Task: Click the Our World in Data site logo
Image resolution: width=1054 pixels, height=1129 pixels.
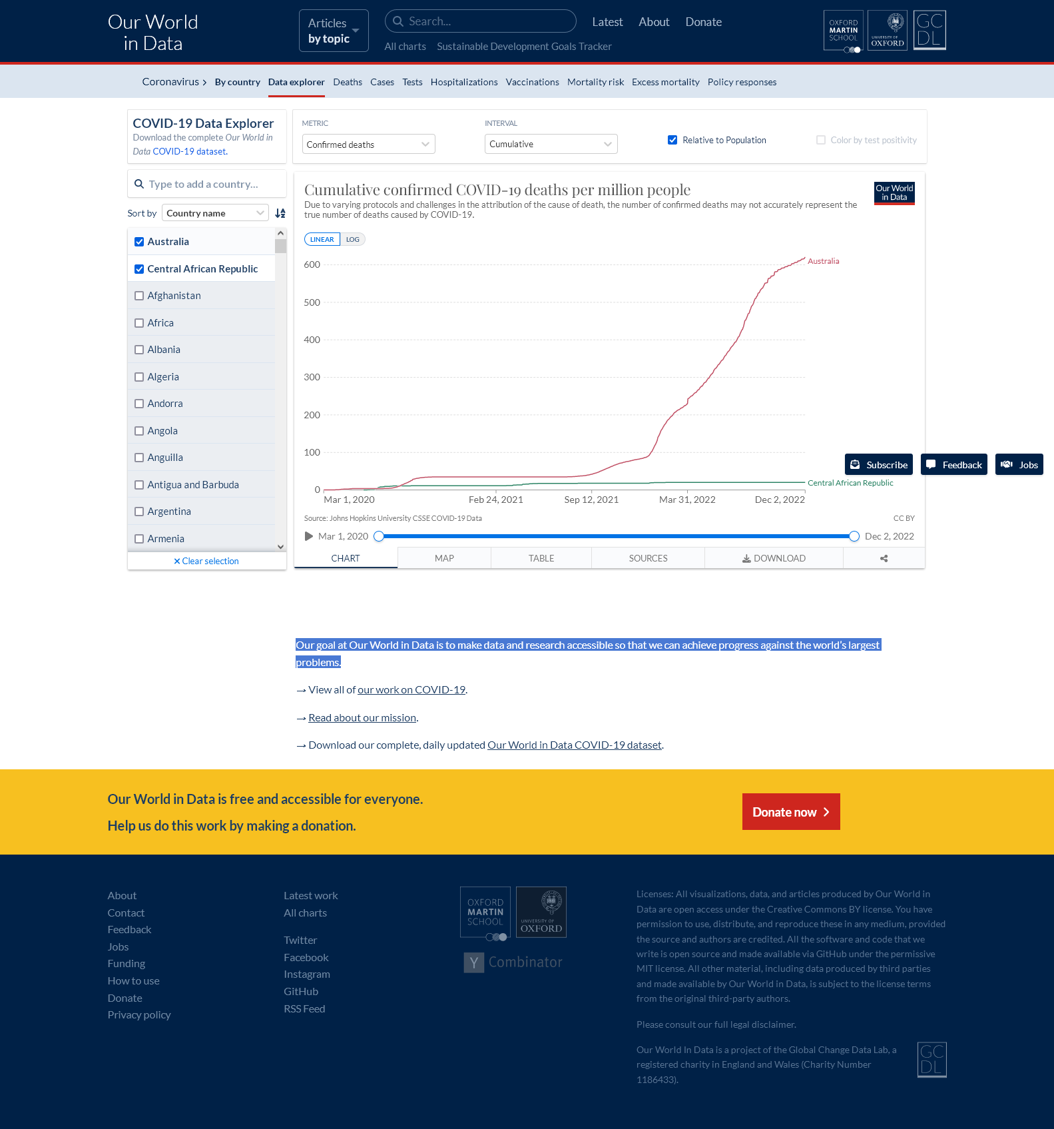Action: [153, 32]
